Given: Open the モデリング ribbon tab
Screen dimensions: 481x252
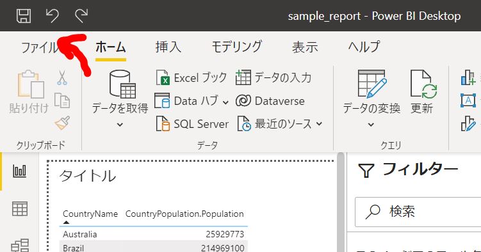Looking at the screenshot, I should 237,47.
